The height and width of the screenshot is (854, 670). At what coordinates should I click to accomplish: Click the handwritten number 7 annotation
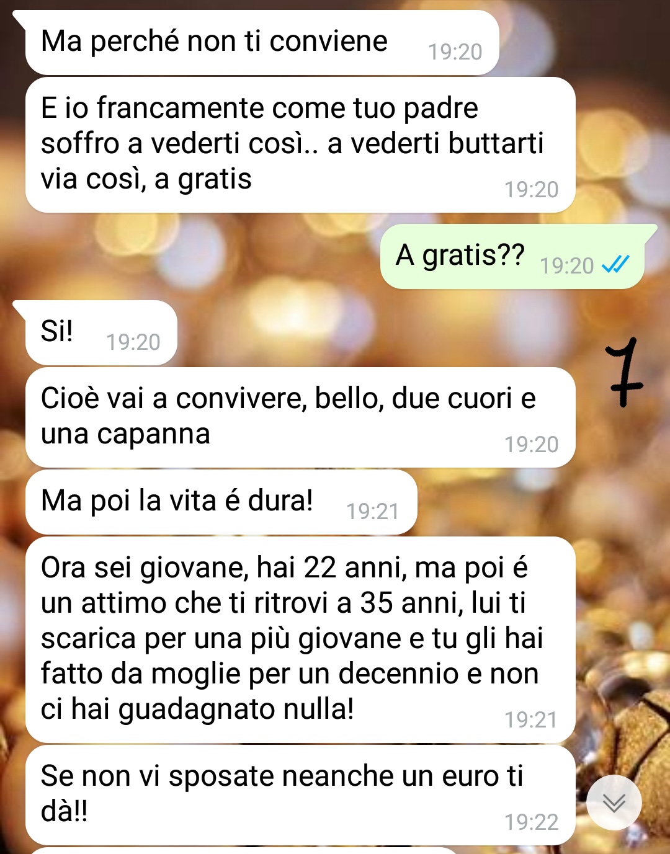pyautogui.click(x=624, y=372)
